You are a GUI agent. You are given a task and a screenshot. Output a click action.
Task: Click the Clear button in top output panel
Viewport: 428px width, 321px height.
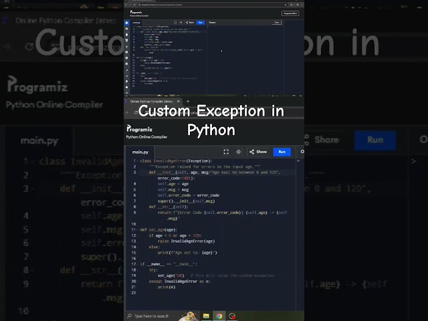(x=276, y=22)
